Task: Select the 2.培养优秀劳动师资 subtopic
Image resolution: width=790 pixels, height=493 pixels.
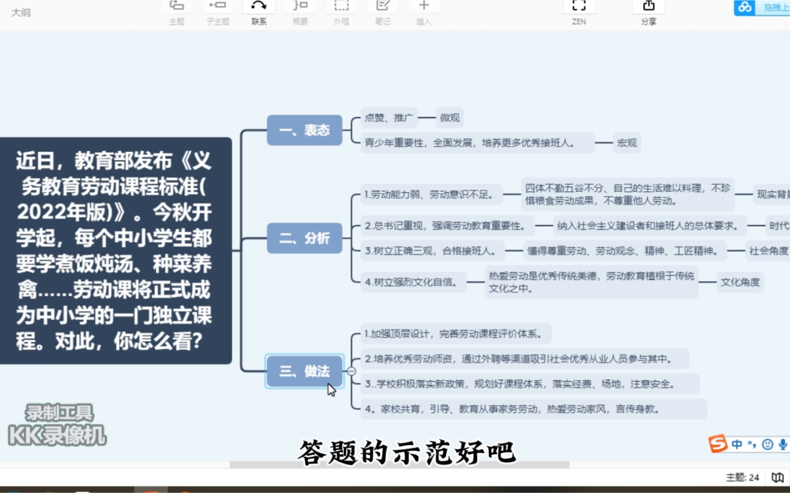Action: point(525,359)
